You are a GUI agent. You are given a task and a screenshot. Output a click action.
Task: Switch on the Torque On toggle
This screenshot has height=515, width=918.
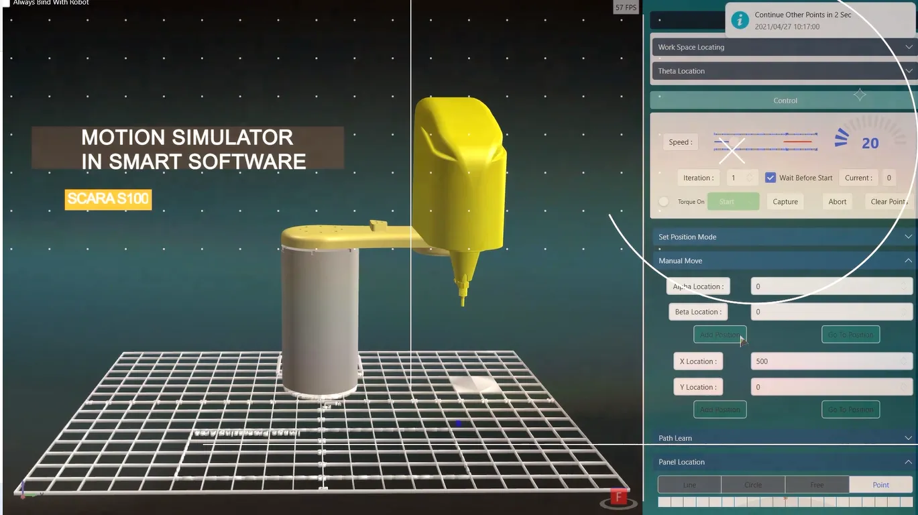pyautogui.click(x=664, y=201)
